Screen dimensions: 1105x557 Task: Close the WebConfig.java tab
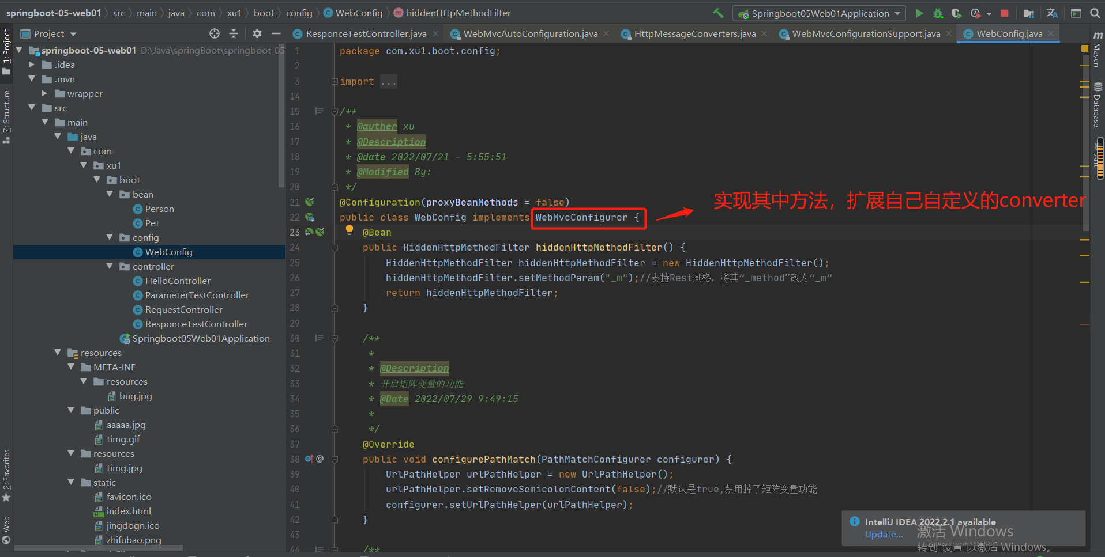click(1051, 33)
